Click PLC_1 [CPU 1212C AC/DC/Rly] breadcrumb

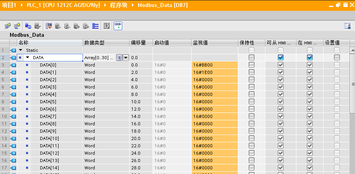click(x=64, y=5)
